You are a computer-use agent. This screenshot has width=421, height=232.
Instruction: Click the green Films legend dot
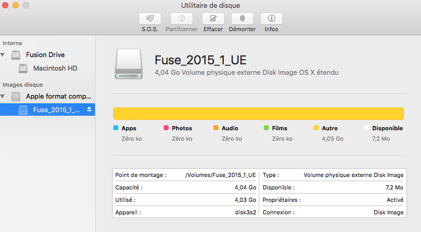[266, 128]
